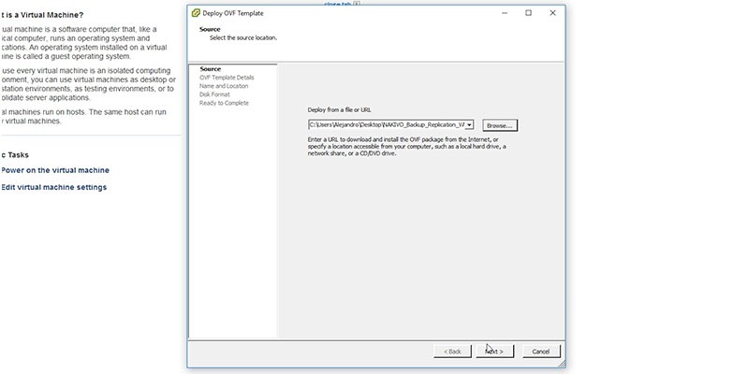Screen dimensions: 749x374
Task: Click the 'Select the source location.' text
Action: [x=243, y=37]
